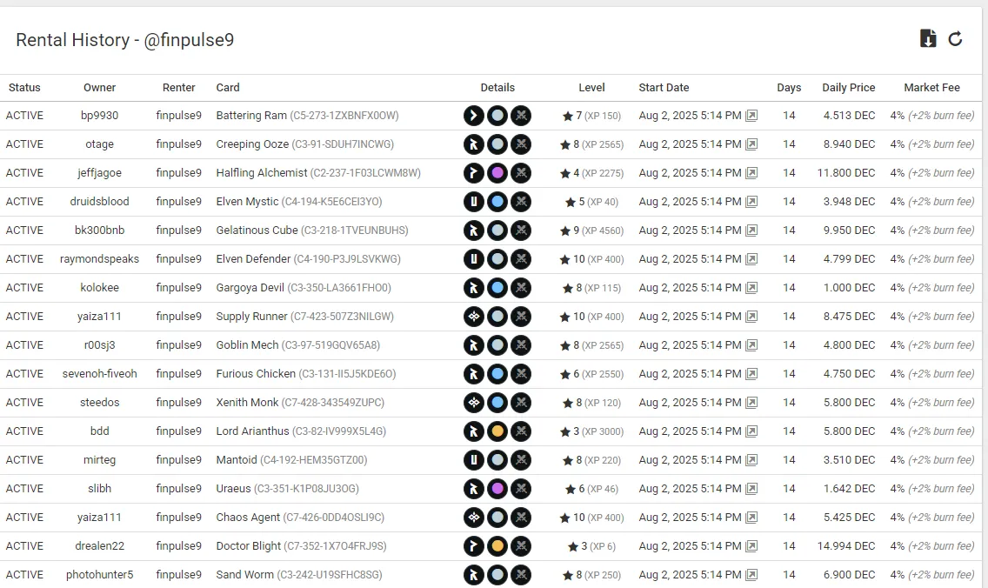Click the edition icon in Battering Ram row
The width and height of the screenshot is (988, 588).
click(x=474, y=116)
